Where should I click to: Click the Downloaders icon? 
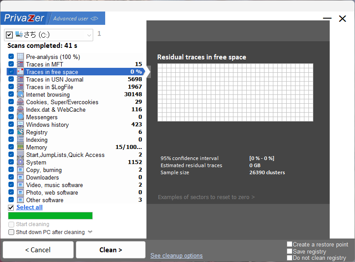(20, 177)
